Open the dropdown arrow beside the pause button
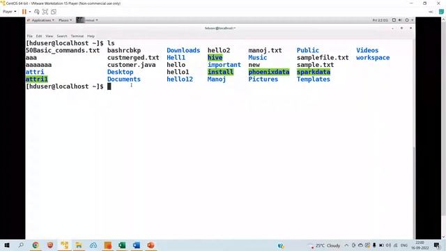Viewport: 446px width, 251px height. pyautogui.click(x=30, y=12)
